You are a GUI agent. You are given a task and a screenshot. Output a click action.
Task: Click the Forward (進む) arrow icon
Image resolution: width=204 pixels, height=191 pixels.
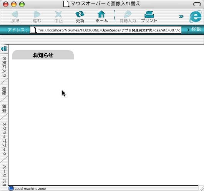[37, 14]
